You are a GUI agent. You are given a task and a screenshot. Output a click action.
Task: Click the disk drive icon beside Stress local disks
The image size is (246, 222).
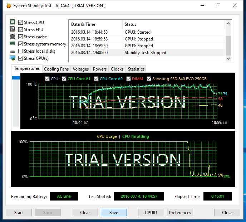[x=13, y=51]
